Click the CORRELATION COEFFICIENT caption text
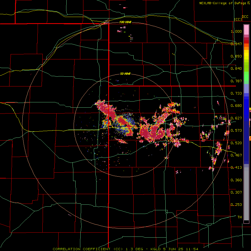The width and height of the screenshot is (251, 251). 81,249
